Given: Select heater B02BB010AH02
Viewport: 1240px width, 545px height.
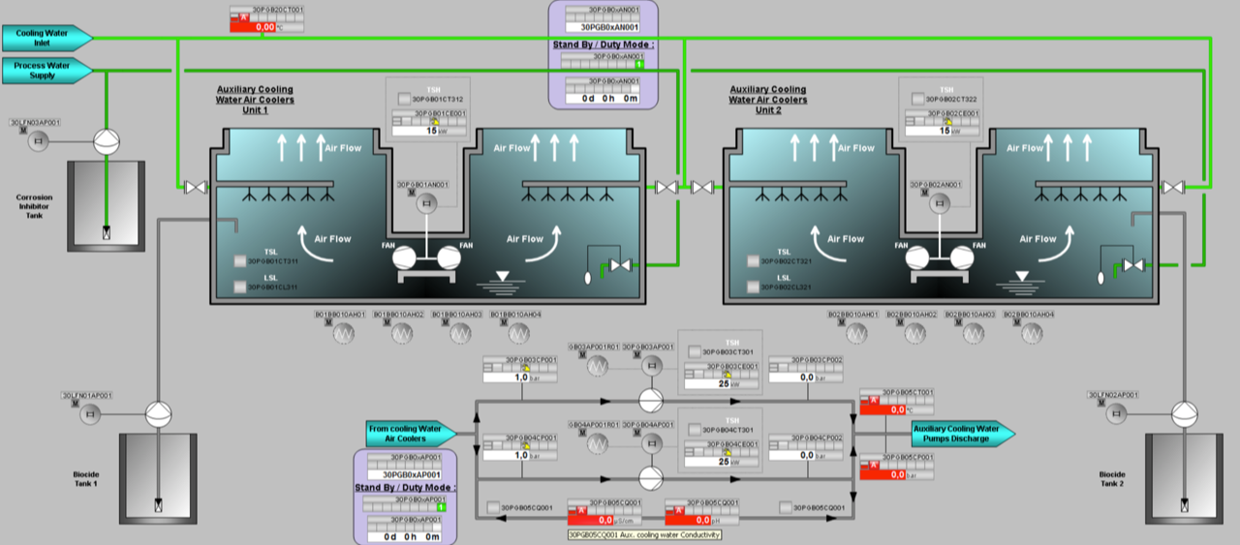Looking at the screenshot, I should coord(915,333).
